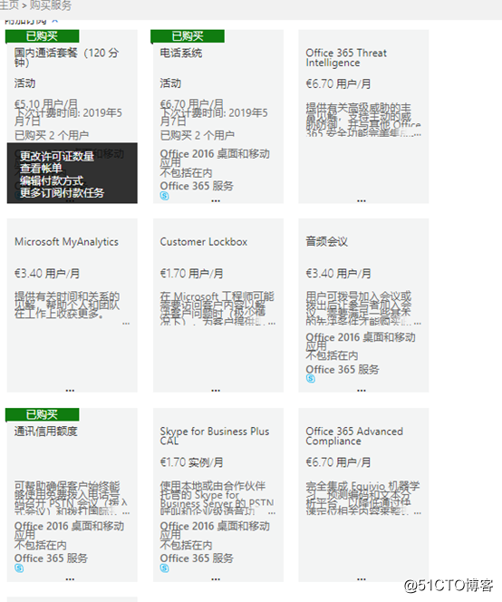
Task: Click Office 365 服务 in 音频会议 card
Action: [x=343, y=369]
